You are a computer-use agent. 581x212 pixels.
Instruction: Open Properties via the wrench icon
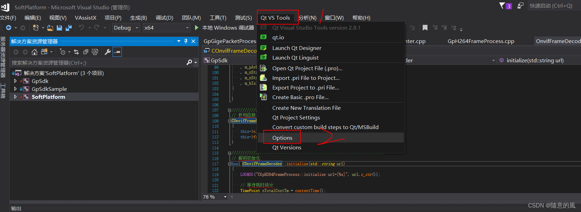tap(108, 52)
